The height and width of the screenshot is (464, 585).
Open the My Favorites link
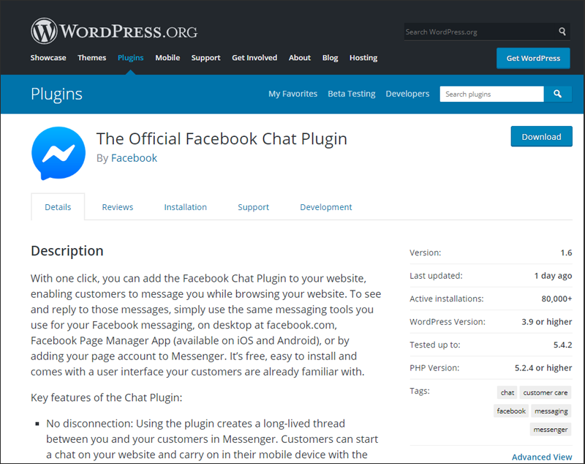pyautogui.click(x=293, y=94)
